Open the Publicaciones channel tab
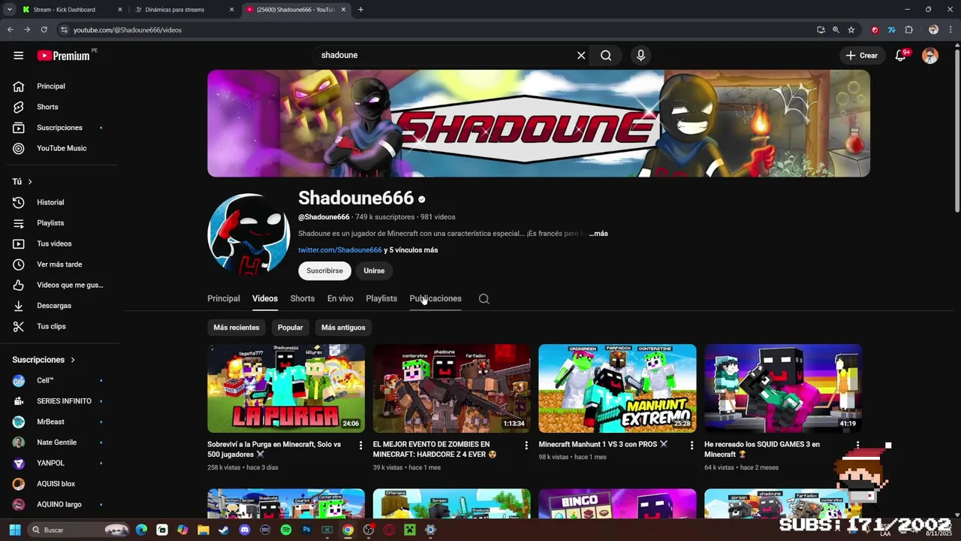The height and width of the screenshot is (541, 961). point(435,299)
